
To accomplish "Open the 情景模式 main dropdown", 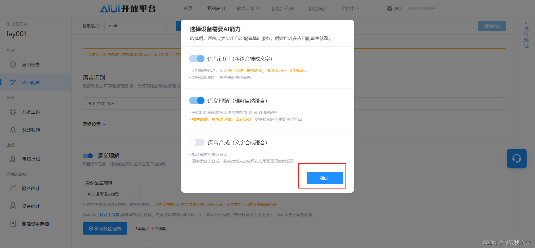I will pyautogui.click(x=138, y=26).
